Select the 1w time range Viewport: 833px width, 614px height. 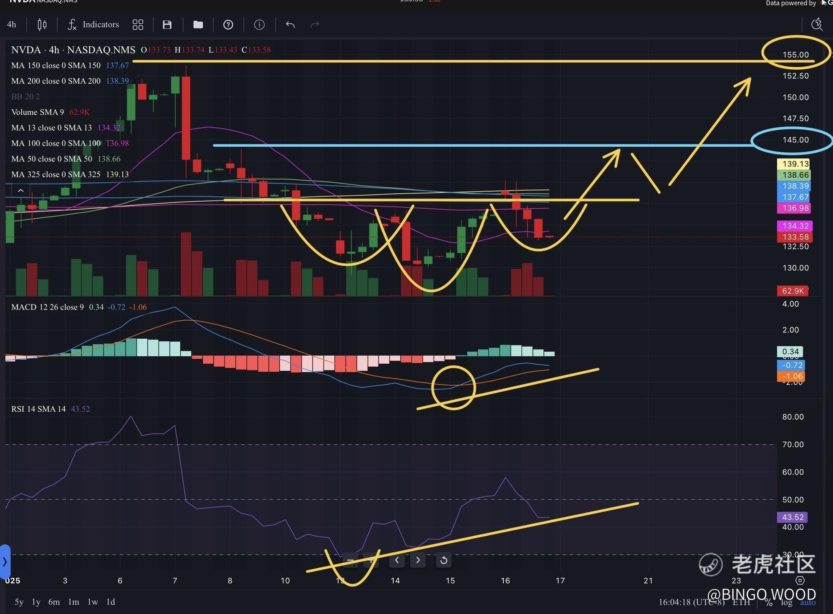93,602
